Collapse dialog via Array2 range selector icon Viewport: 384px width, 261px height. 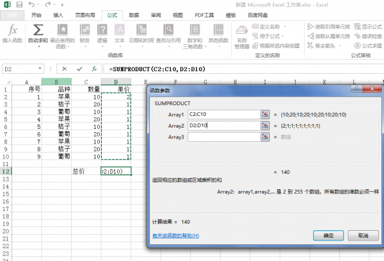tap(265, 126)
